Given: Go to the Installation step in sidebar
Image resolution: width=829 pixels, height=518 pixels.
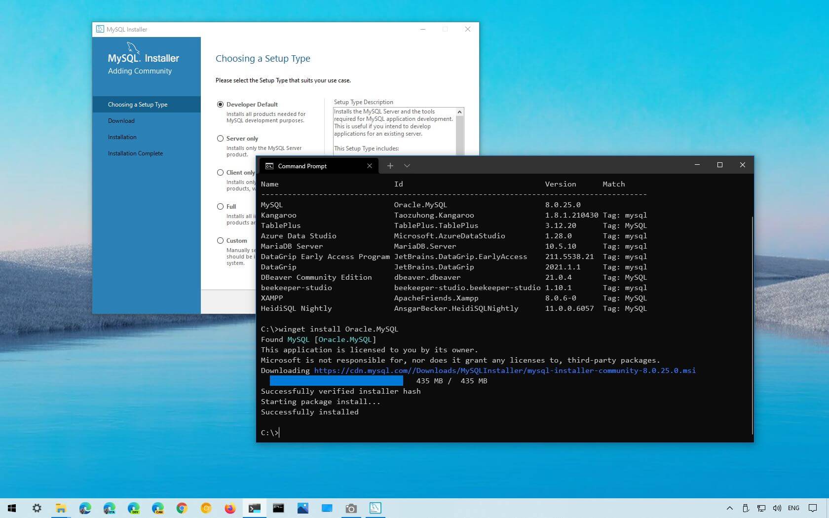Looking at the screenshot, I should [122, 137].
